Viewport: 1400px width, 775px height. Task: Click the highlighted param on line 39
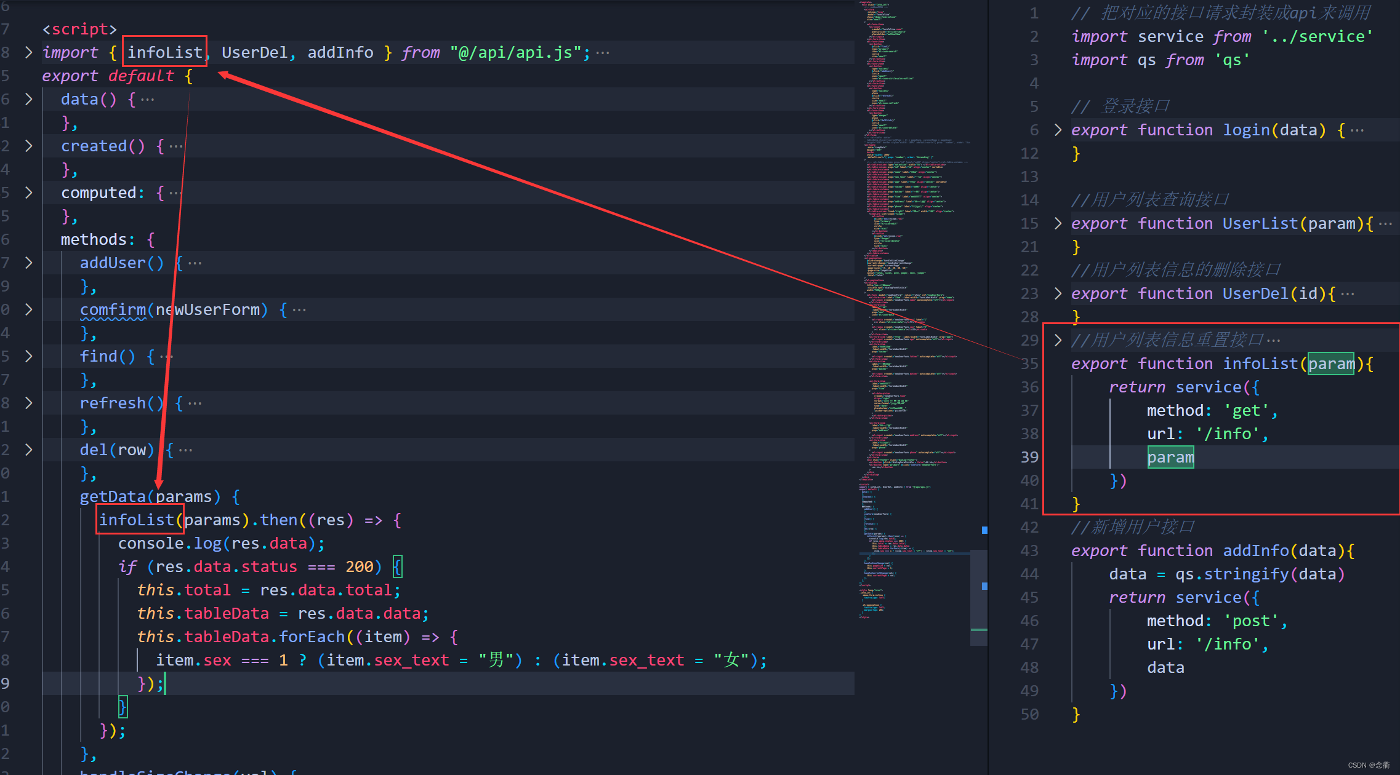point(1170,457)
